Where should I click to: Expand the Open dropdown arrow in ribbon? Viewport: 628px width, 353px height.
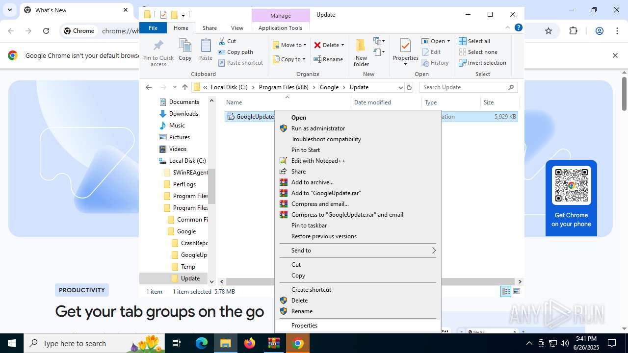point(448,41)
